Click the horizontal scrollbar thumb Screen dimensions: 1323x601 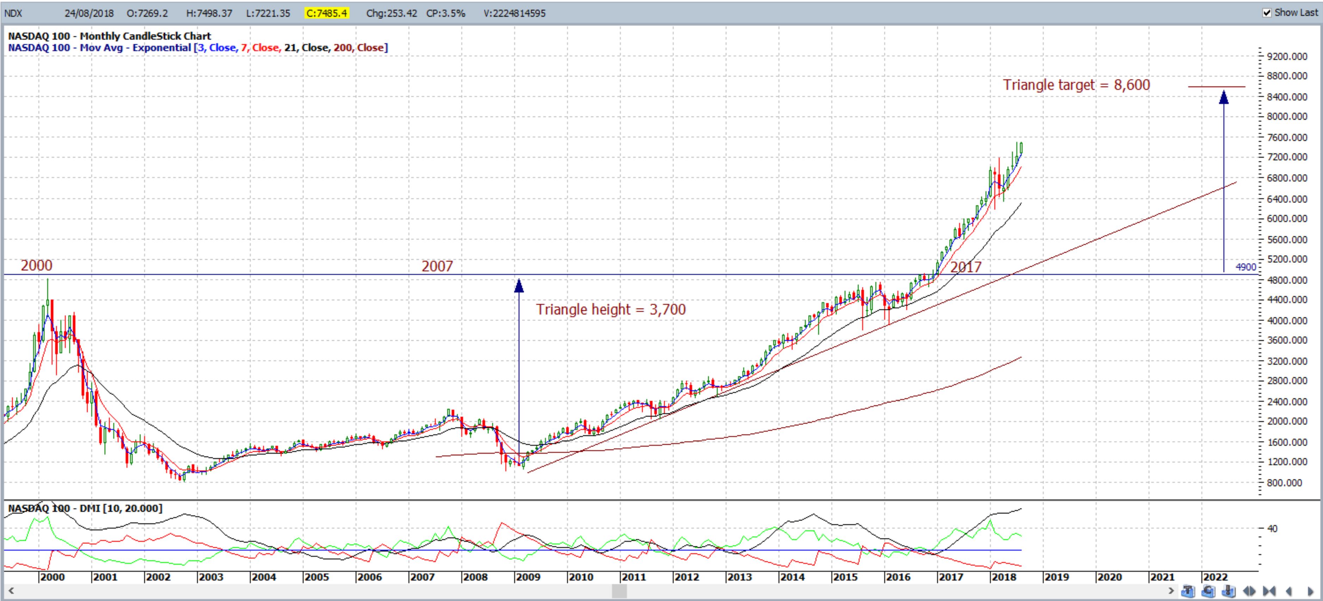(620, 591)
